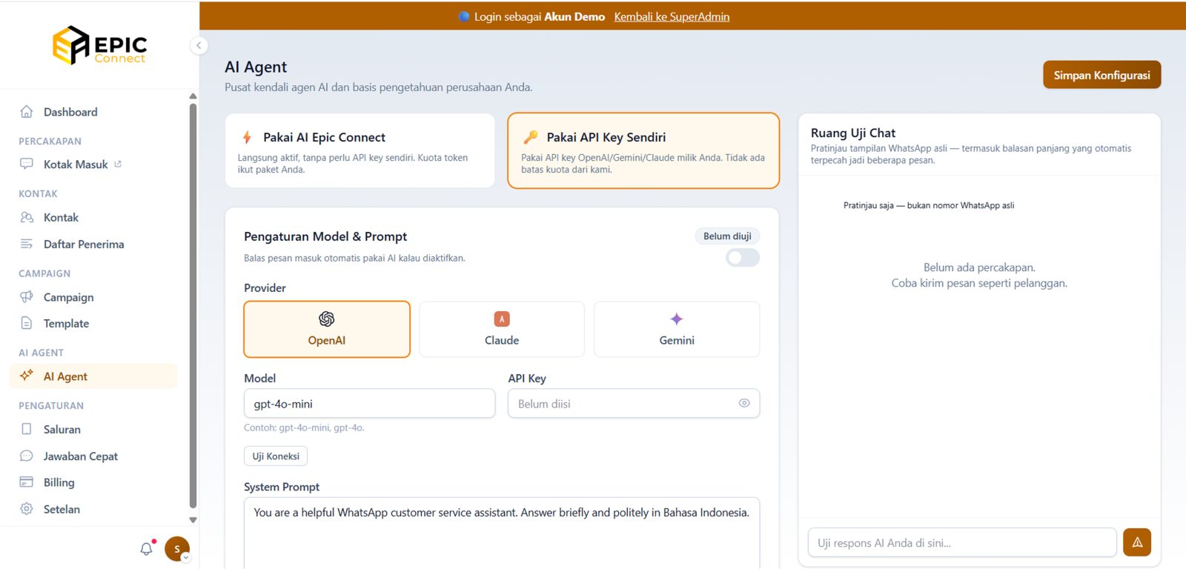Click the Claude logo icon
The height and width of the screenshot is (569, 1186).
pyautogui.click(x=502, y=319)
